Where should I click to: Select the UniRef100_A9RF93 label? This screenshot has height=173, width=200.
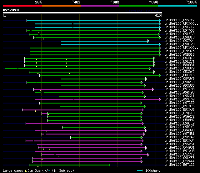[179, 93]
